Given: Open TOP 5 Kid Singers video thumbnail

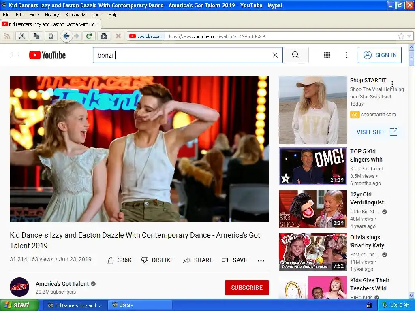Looking at the screenshot, I should [312, 166].
